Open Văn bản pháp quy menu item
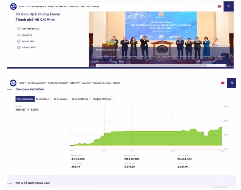The width and height of the screenshot is (241, 190). (102, 83)
